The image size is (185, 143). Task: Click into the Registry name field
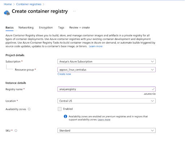pyautogui.click(x=107, y=89)
